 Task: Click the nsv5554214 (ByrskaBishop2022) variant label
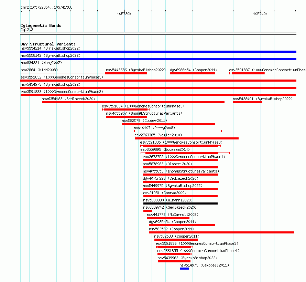(x=51, y=48)
